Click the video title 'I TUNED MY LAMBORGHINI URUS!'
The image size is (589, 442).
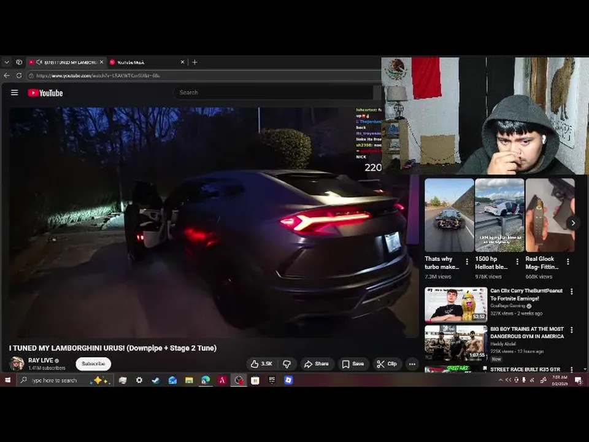tap(113, 348)
